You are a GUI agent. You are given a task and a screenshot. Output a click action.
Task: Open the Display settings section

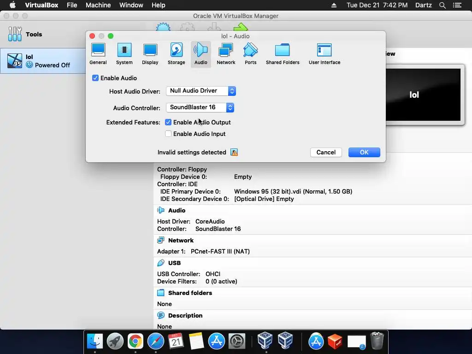[x=150, y=54]
